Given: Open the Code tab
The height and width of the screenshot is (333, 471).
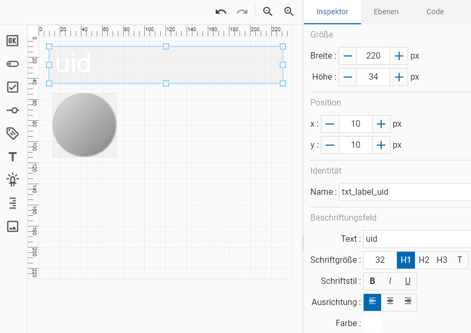Looking at the screenshot, I should 435,12.
